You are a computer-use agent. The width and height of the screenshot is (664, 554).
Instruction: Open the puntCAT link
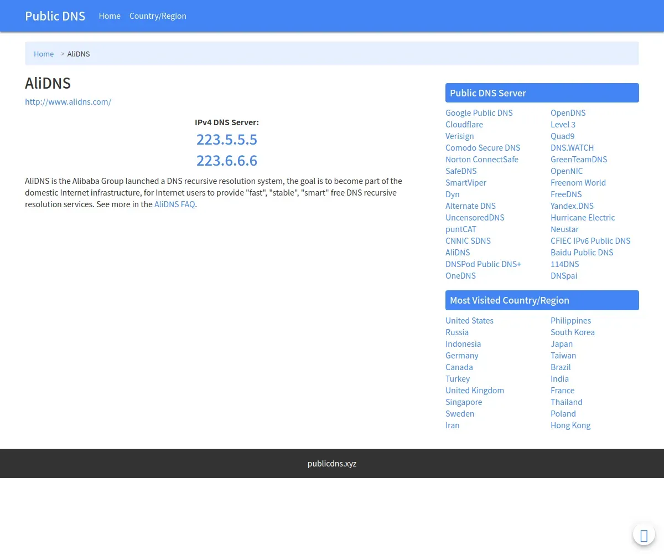[x=461, y=229]
